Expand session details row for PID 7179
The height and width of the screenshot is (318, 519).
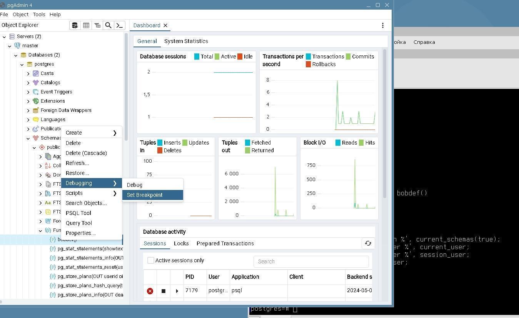click(x=177, y=291)
